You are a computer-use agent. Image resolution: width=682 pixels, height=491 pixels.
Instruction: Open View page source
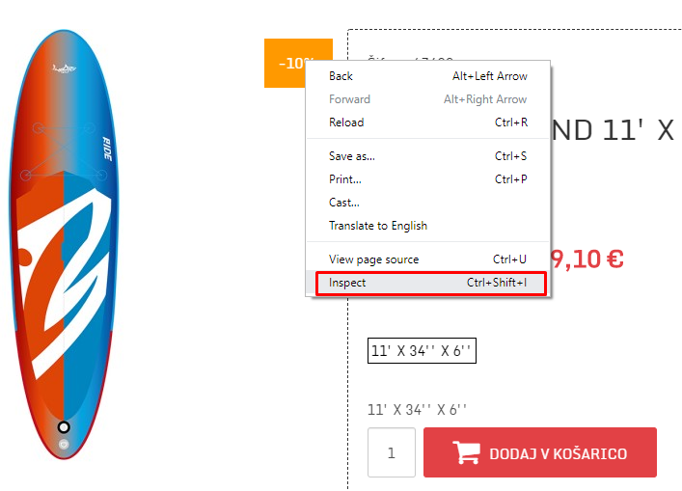click(x=428, y=259)
